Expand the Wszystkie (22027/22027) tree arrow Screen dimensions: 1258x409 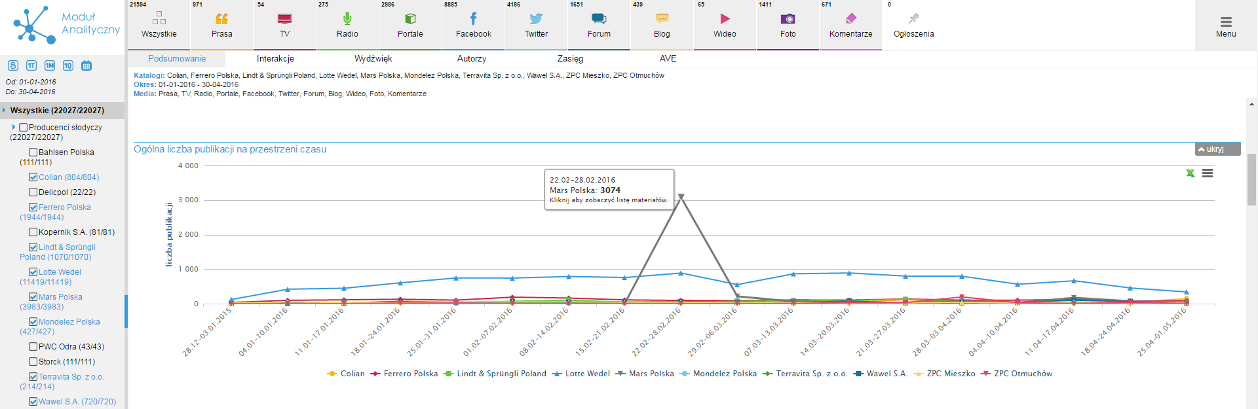click(4, 110)
